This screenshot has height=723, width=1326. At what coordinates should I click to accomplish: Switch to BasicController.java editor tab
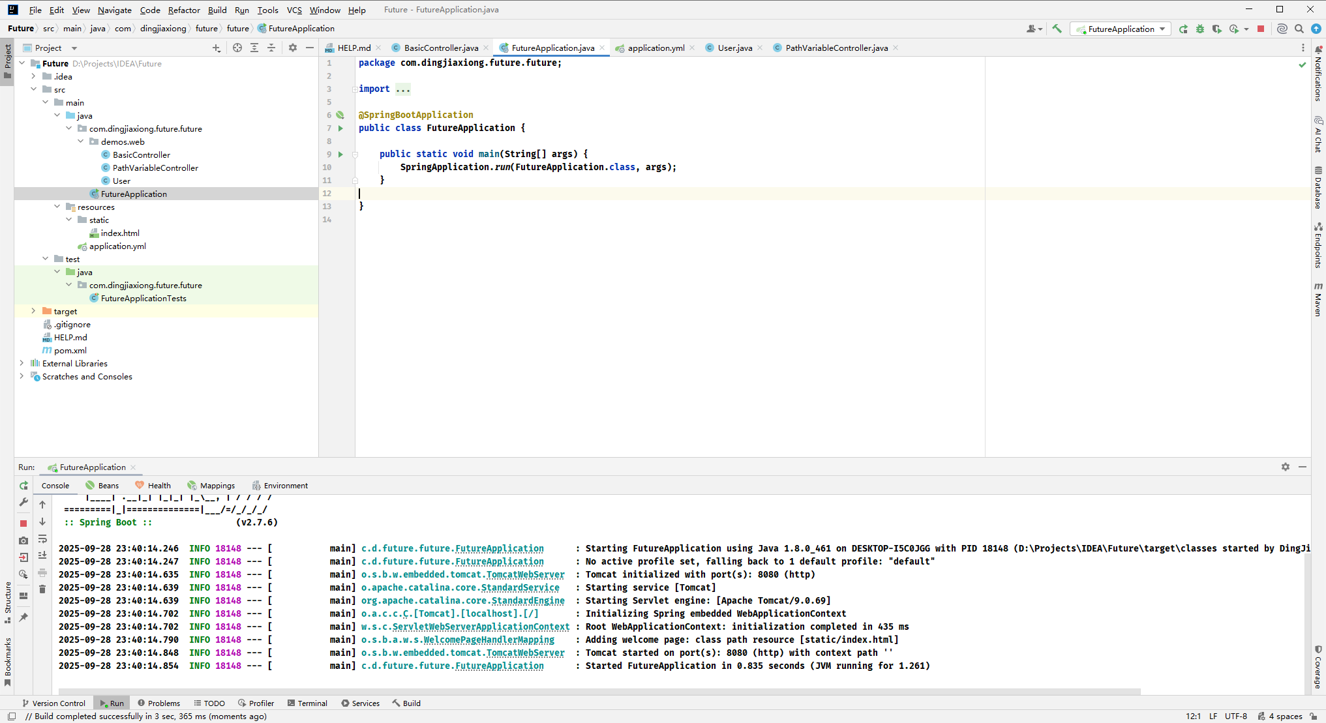(441, 48)
